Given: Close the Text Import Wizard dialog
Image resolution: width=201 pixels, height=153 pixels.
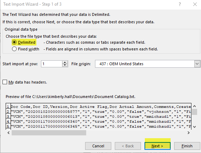Looking at the screenshot, I should click(195, 4).
